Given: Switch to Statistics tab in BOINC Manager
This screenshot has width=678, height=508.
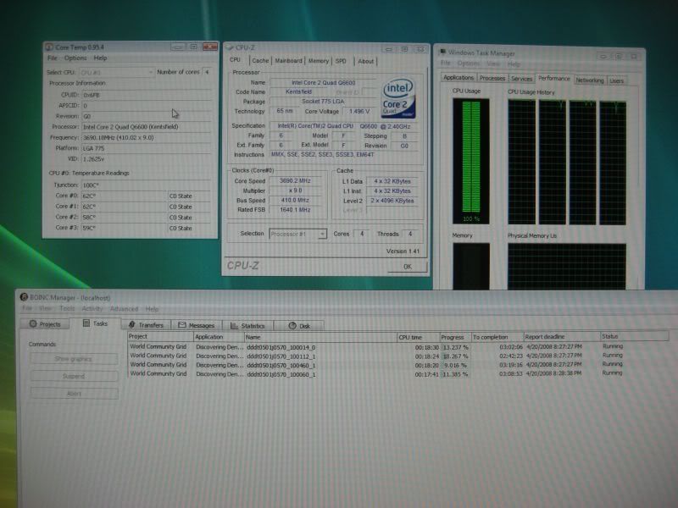Looking at the screenshot, I should coord(247,326).
